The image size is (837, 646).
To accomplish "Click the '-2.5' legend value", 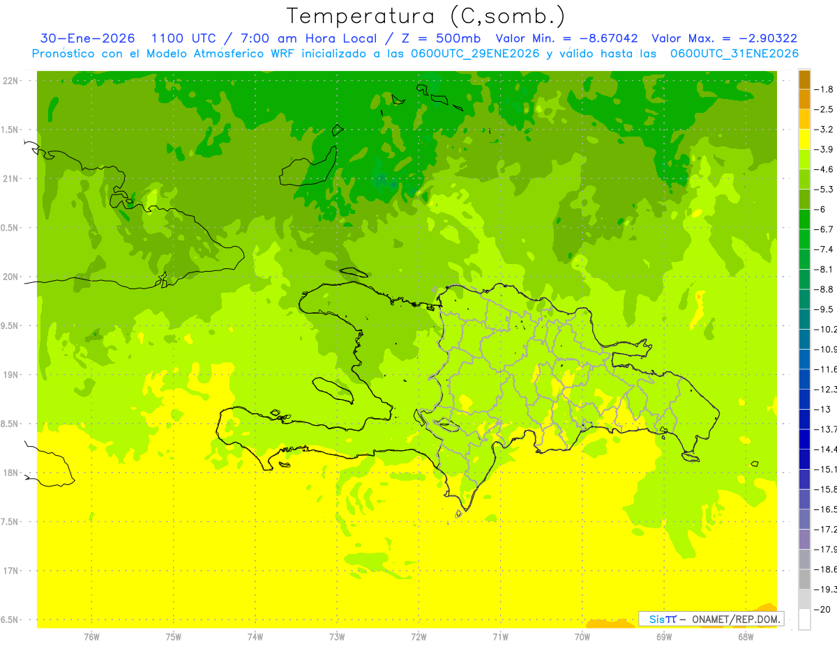I will [x=824, y=109].
